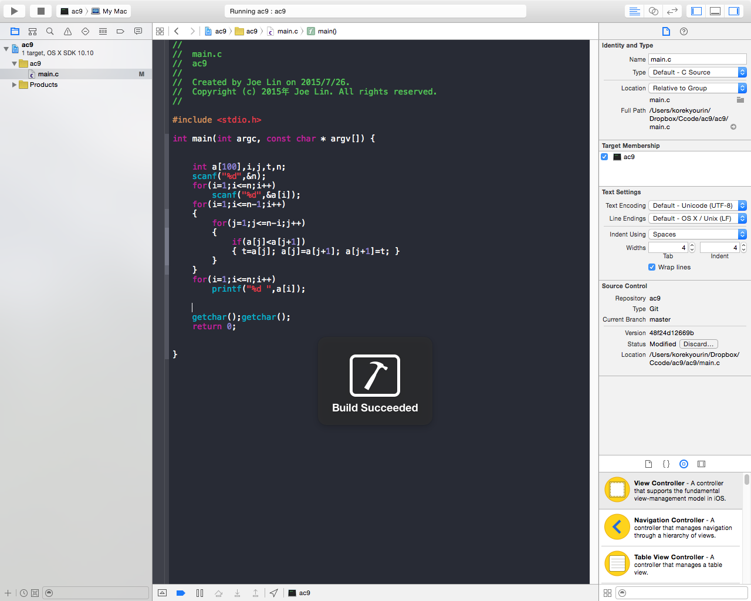This screenshot has height=601, width=751.
Task: Choose the My Mac destination
Action: [109, 11]
